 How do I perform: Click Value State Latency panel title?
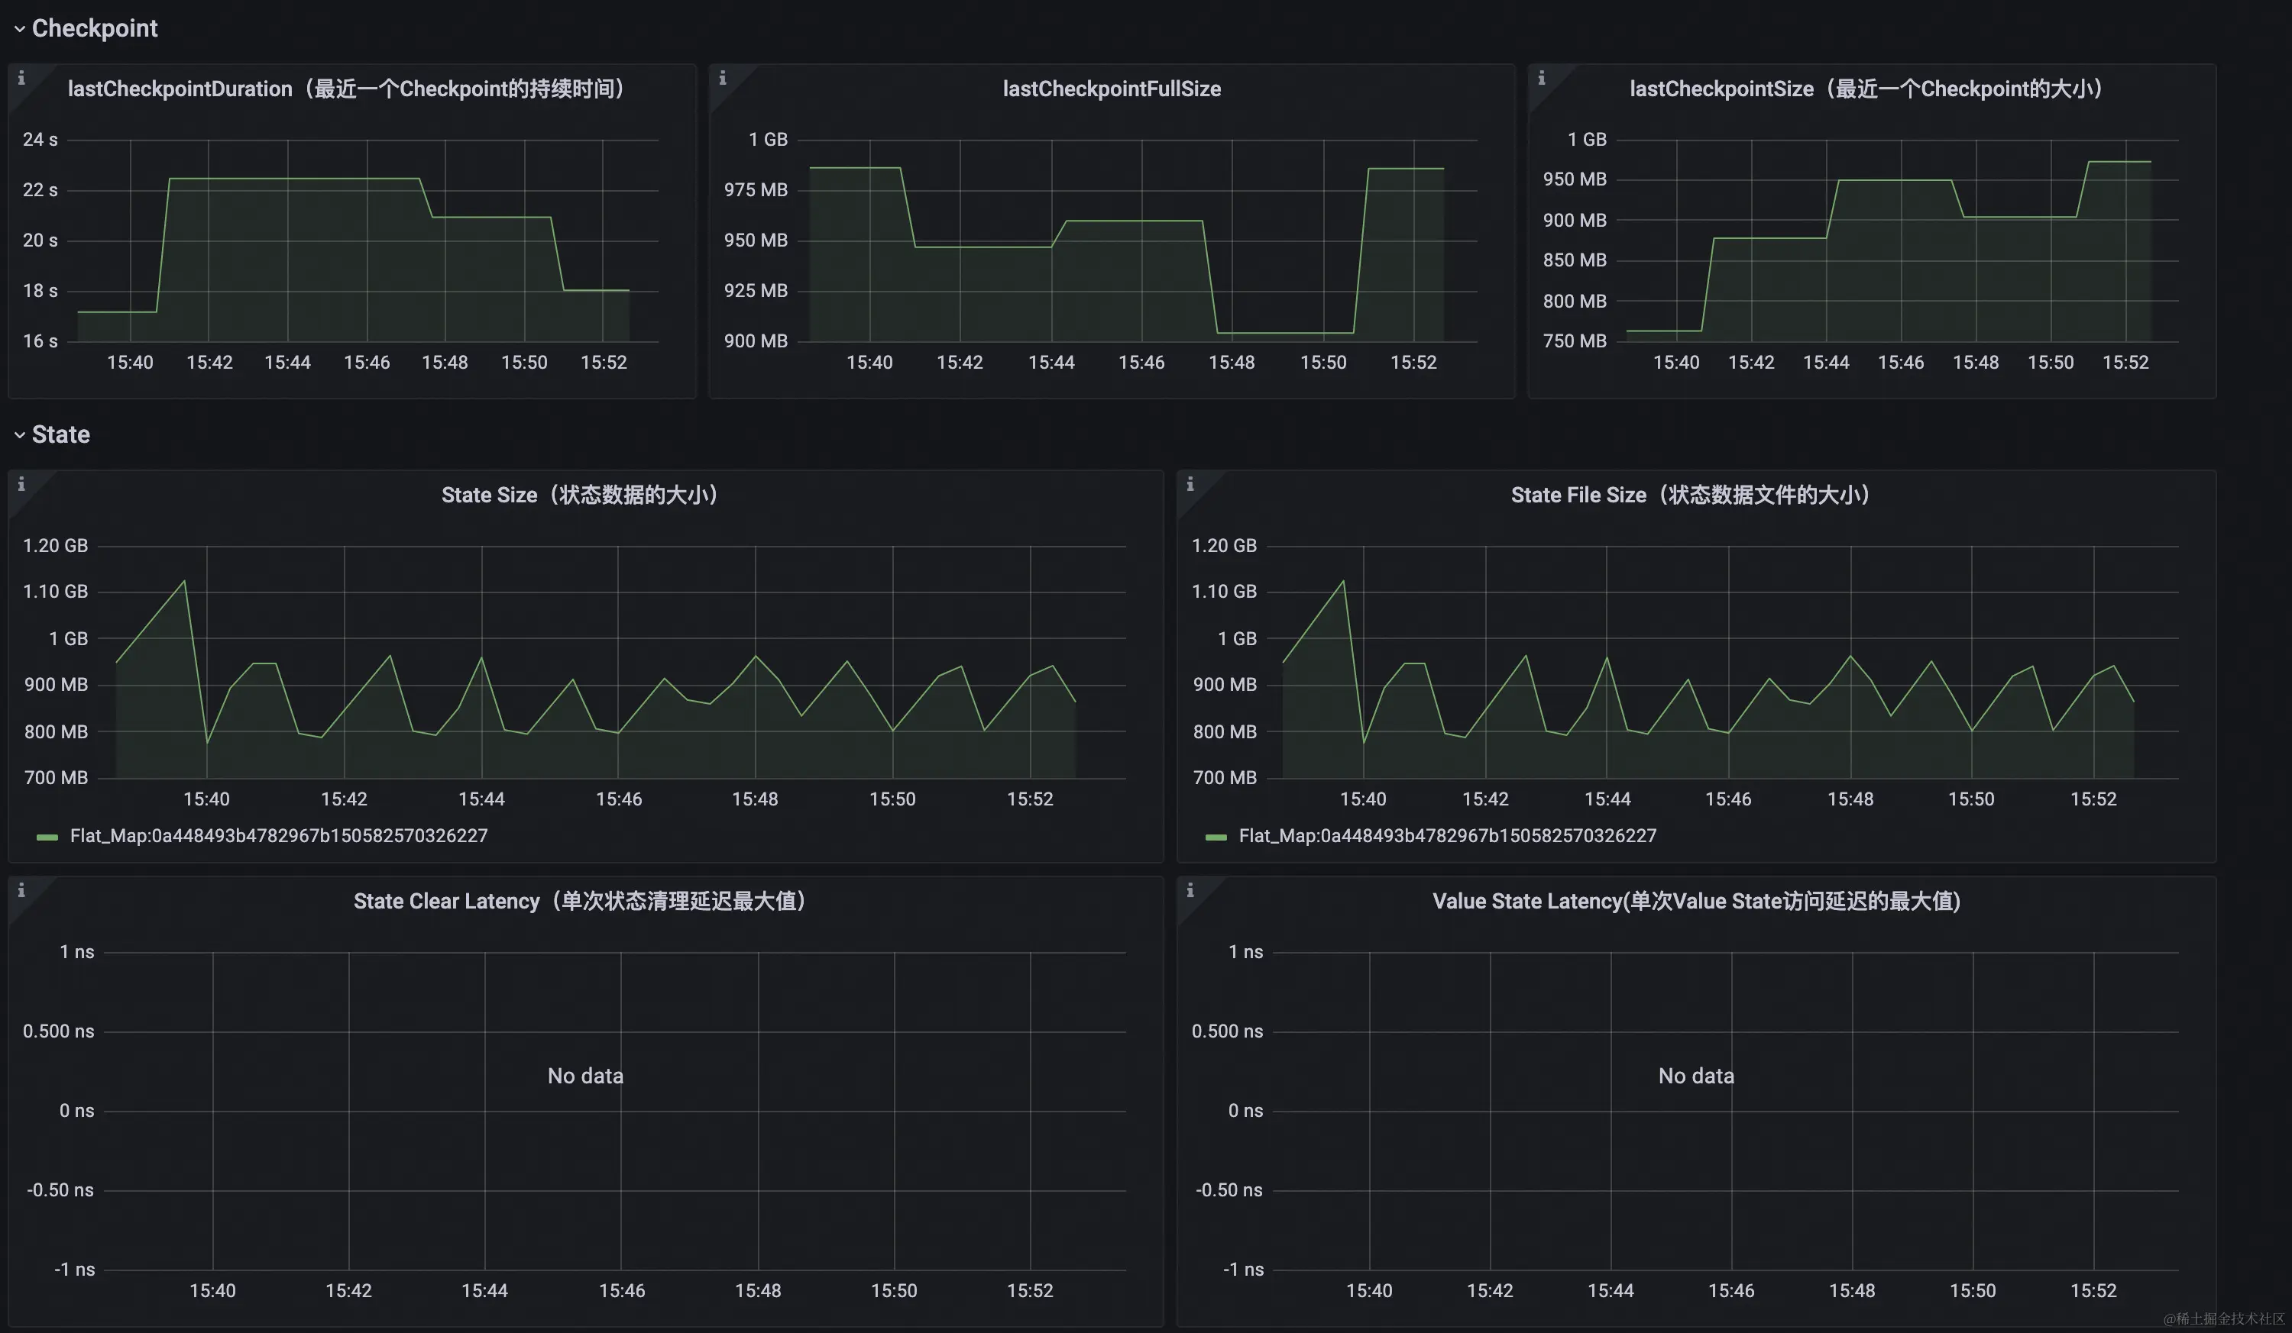coord(1696,902)
